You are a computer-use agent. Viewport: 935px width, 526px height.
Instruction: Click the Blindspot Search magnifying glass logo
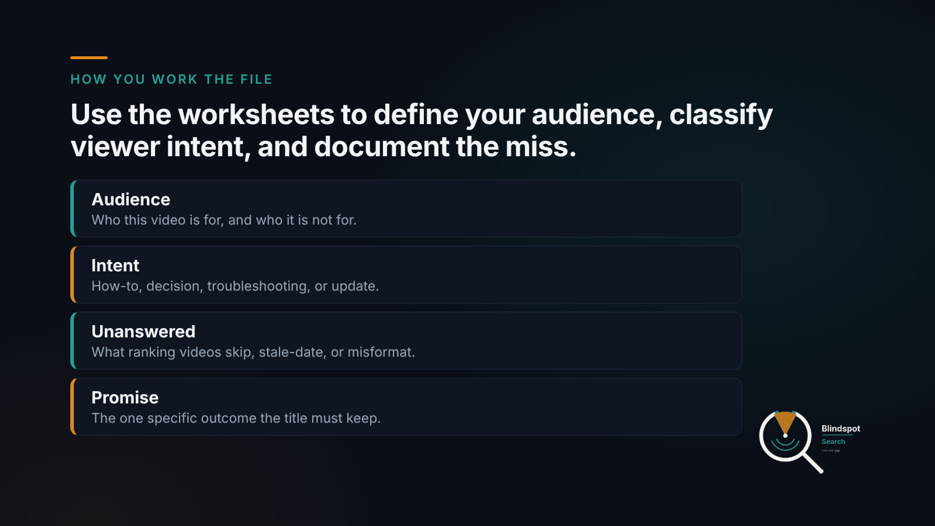click(791, 442)
